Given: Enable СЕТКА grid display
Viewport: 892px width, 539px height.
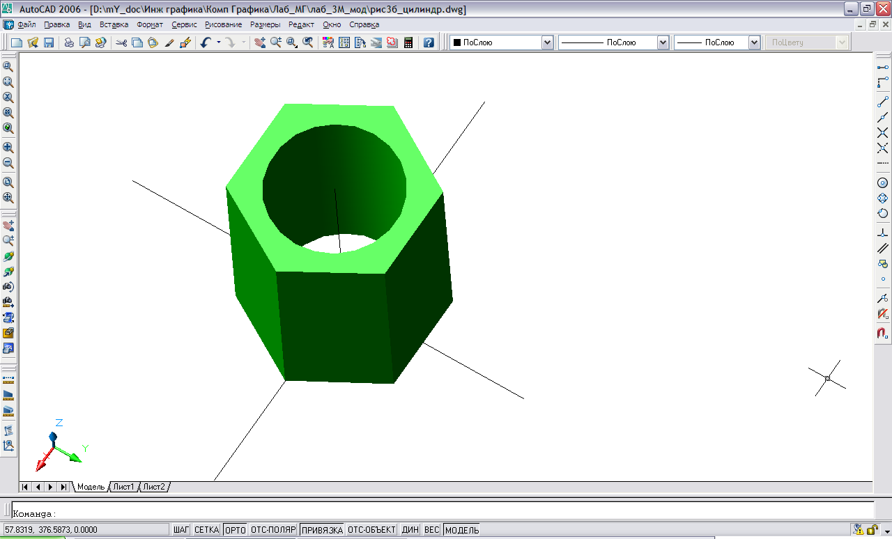Looking at the screenshot, I should (x=207, y=530).
